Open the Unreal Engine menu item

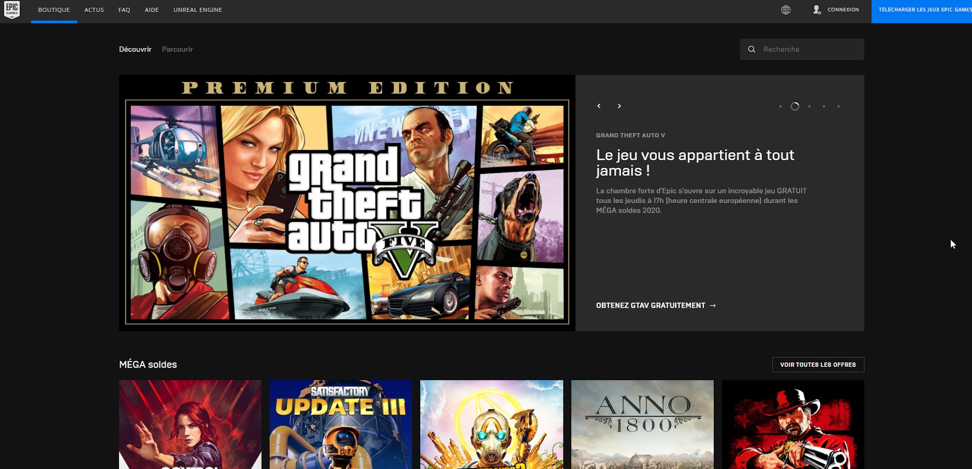[197, 10]
